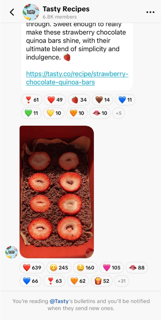This screenshot has height=320, width=161.
Task: Toggle the lips reaction with 10
Action: tap(100, 113)
